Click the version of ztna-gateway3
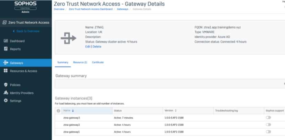285x140 pixels. [174, 118]
